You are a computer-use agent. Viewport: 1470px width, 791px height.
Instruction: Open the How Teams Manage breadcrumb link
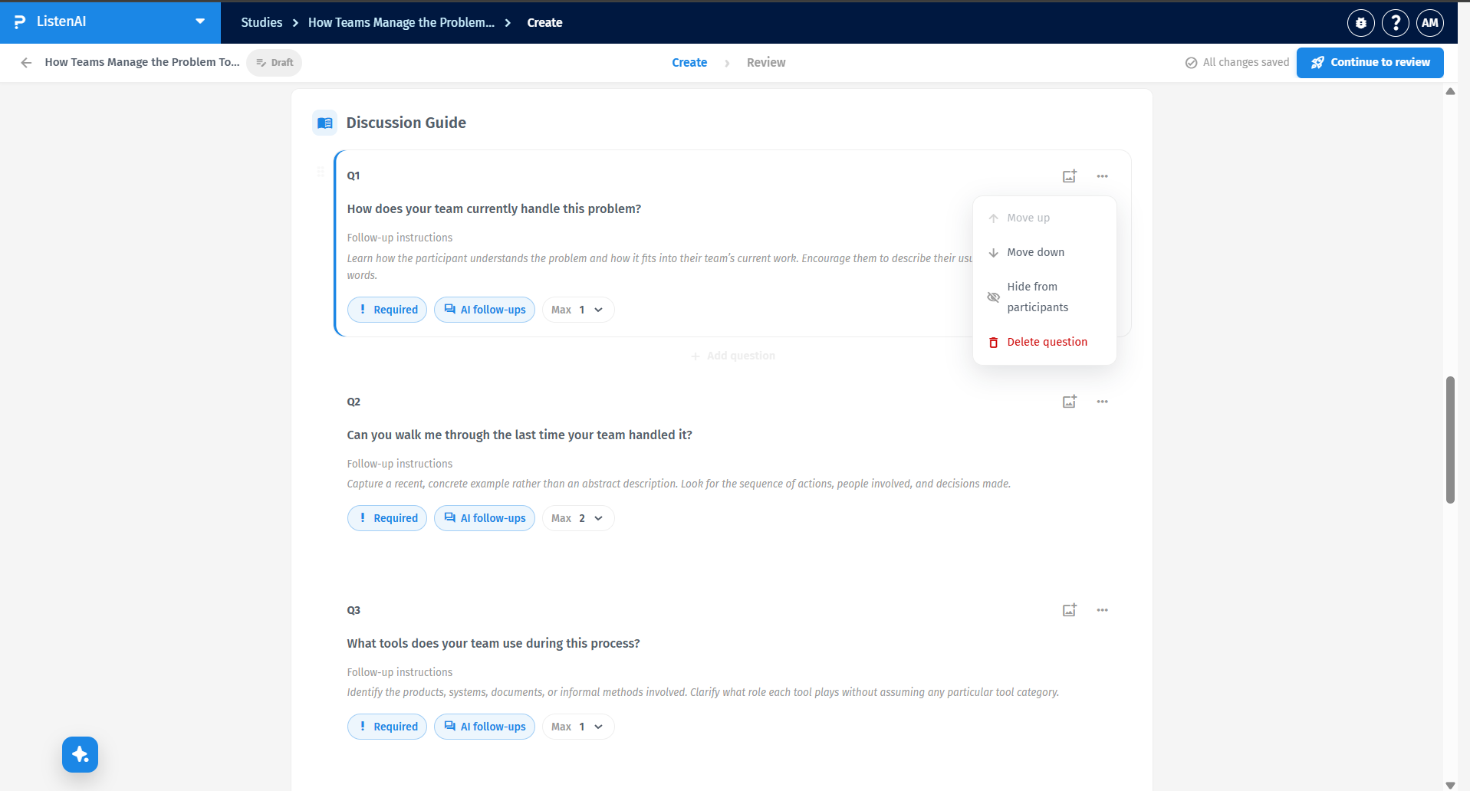click(x=401, y=23)
